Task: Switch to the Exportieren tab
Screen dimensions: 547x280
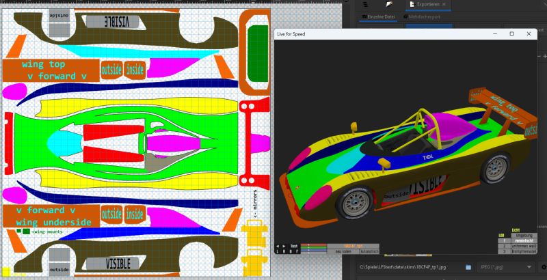Action: [428, 5]
